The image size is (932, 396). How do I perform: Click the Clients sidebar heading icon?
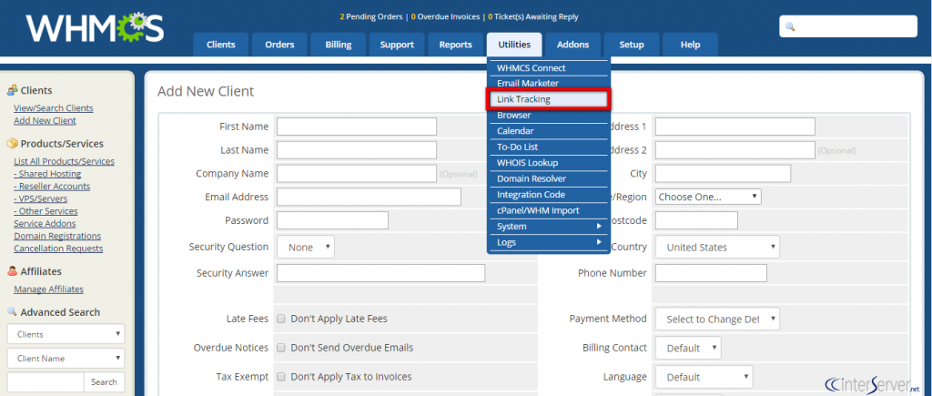tap(12, 90)
